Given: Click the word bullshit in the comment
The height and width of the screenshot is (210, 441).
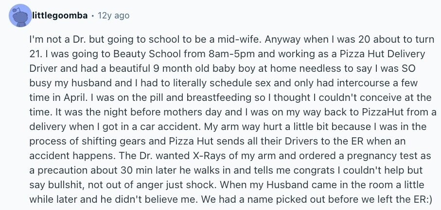Looking at the screenshot, I should tap(66, 186).
